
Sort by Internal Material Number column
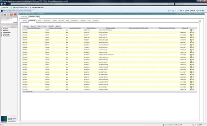click(34, 28)
